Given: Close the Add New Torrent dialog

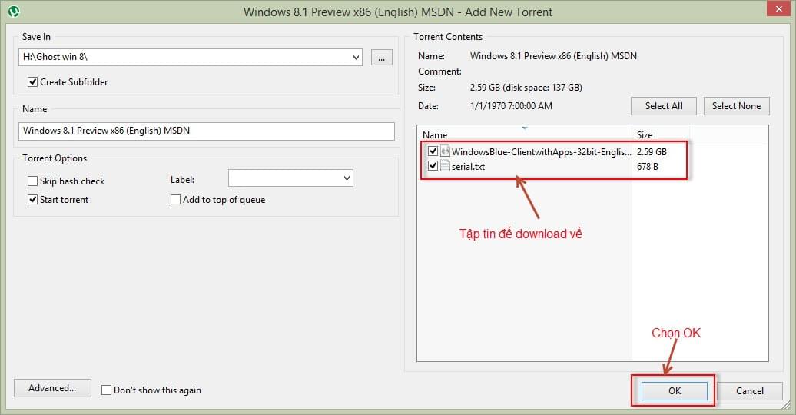Looking at the screenshot, I should click(779, 8).
